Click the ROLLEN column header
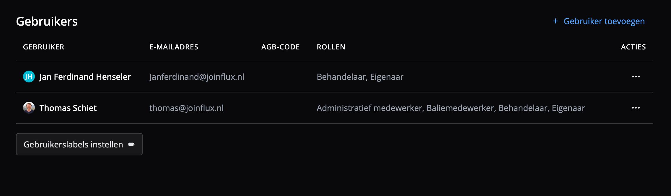This screenshot has width=671, height=196. click(331, 47)
